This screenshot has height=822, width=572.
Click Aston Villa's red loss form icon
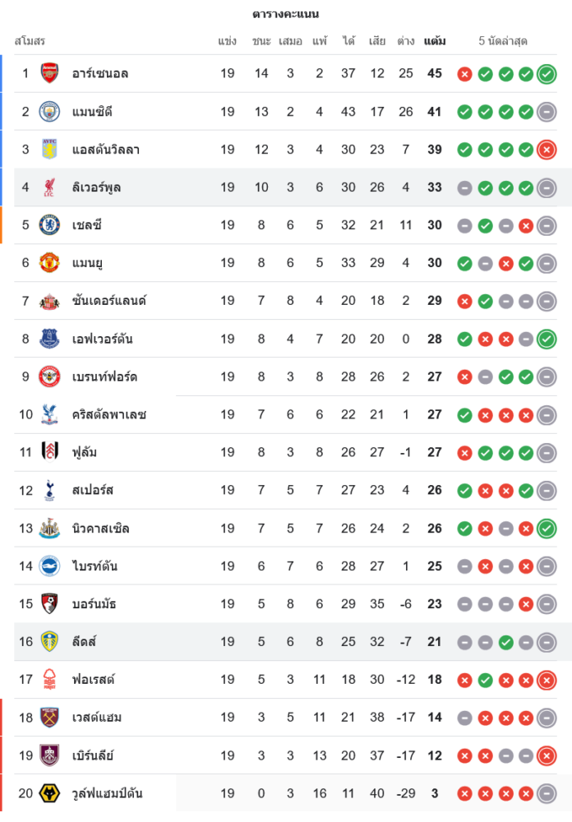(x=547, y=150)
